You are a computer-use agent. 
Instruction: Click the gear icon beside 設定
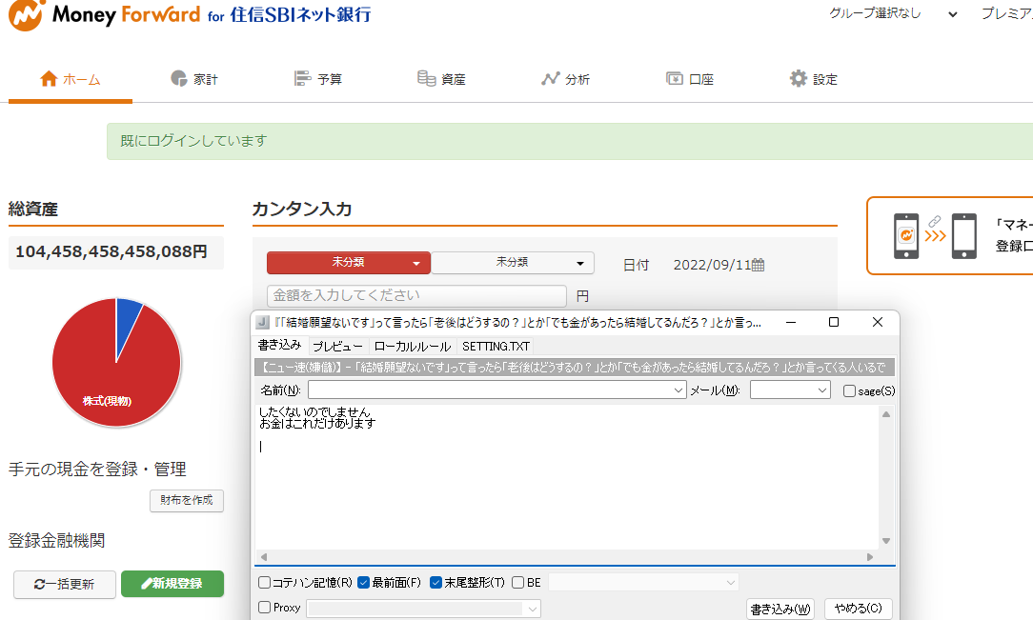[x=799, y=79]
